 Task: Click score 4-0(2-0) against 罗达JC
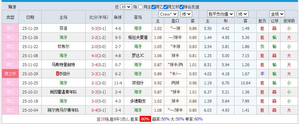click(99, 56)
